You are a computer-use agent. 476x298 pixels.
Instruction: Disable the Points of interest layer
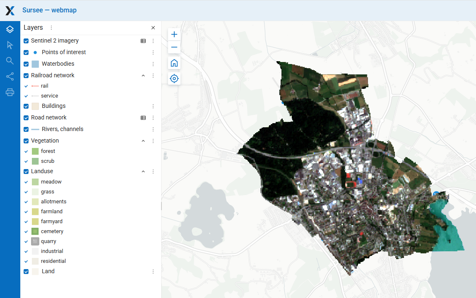pos(26,52)
